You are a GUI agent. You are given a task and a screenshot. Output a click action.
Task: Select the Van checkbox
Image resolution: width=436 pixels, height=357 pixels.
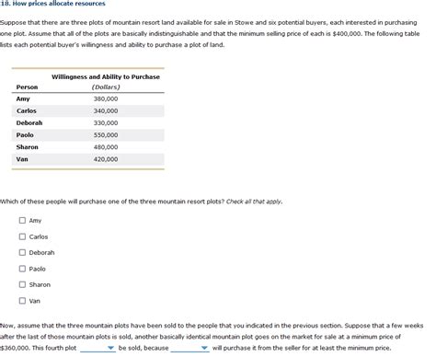[x=22, y=301]
